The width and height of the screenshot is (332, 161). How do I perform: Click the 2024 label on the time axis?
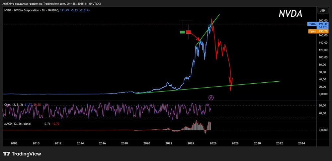tap(191, 143)
